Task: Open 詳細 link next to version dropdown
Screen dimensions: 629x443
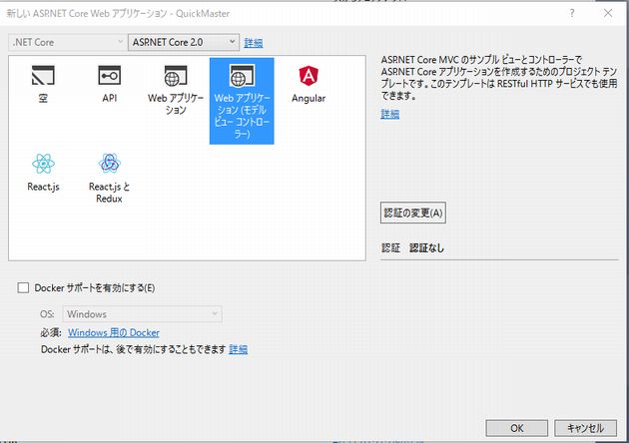Action: pyautogui.click(x=254, y=43)
